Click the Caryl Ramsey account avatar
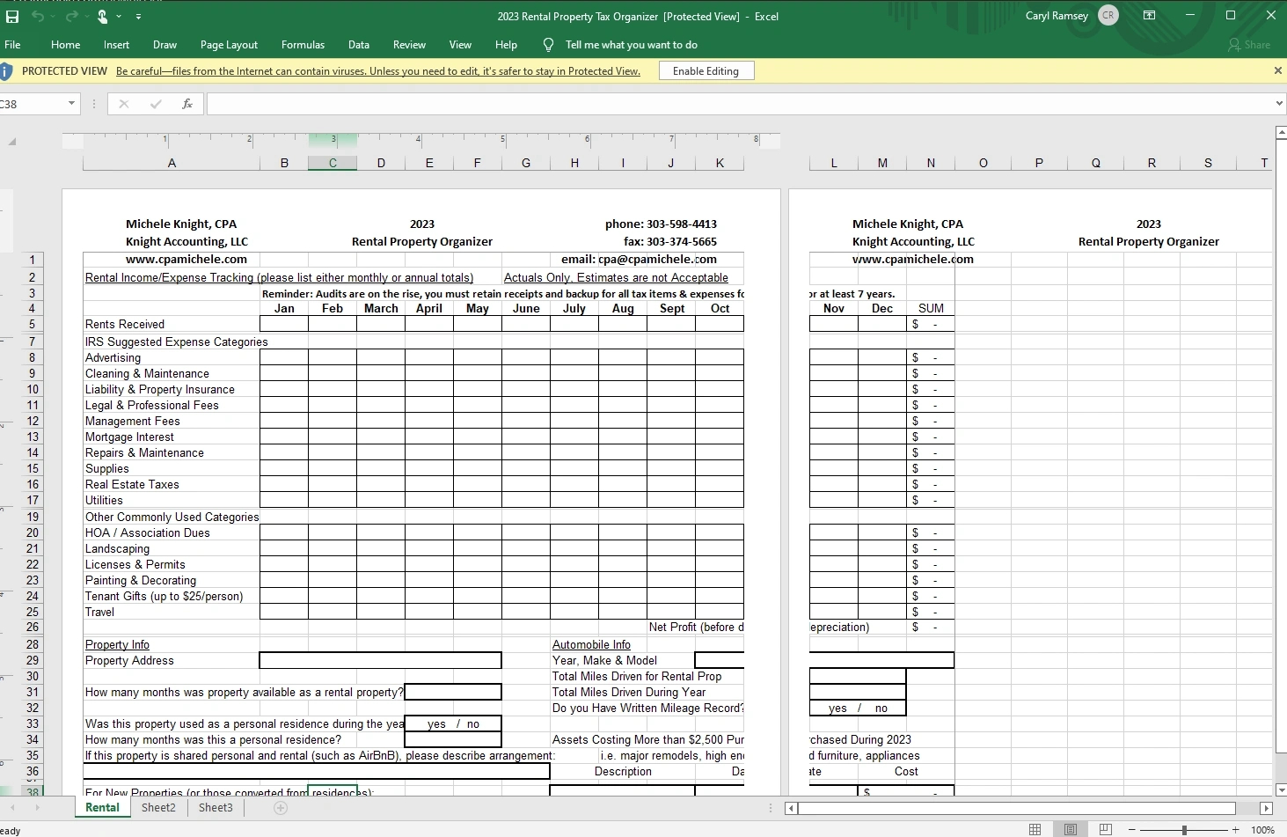This screenshot has height=837, width=1287. (x=1108, y=15)
